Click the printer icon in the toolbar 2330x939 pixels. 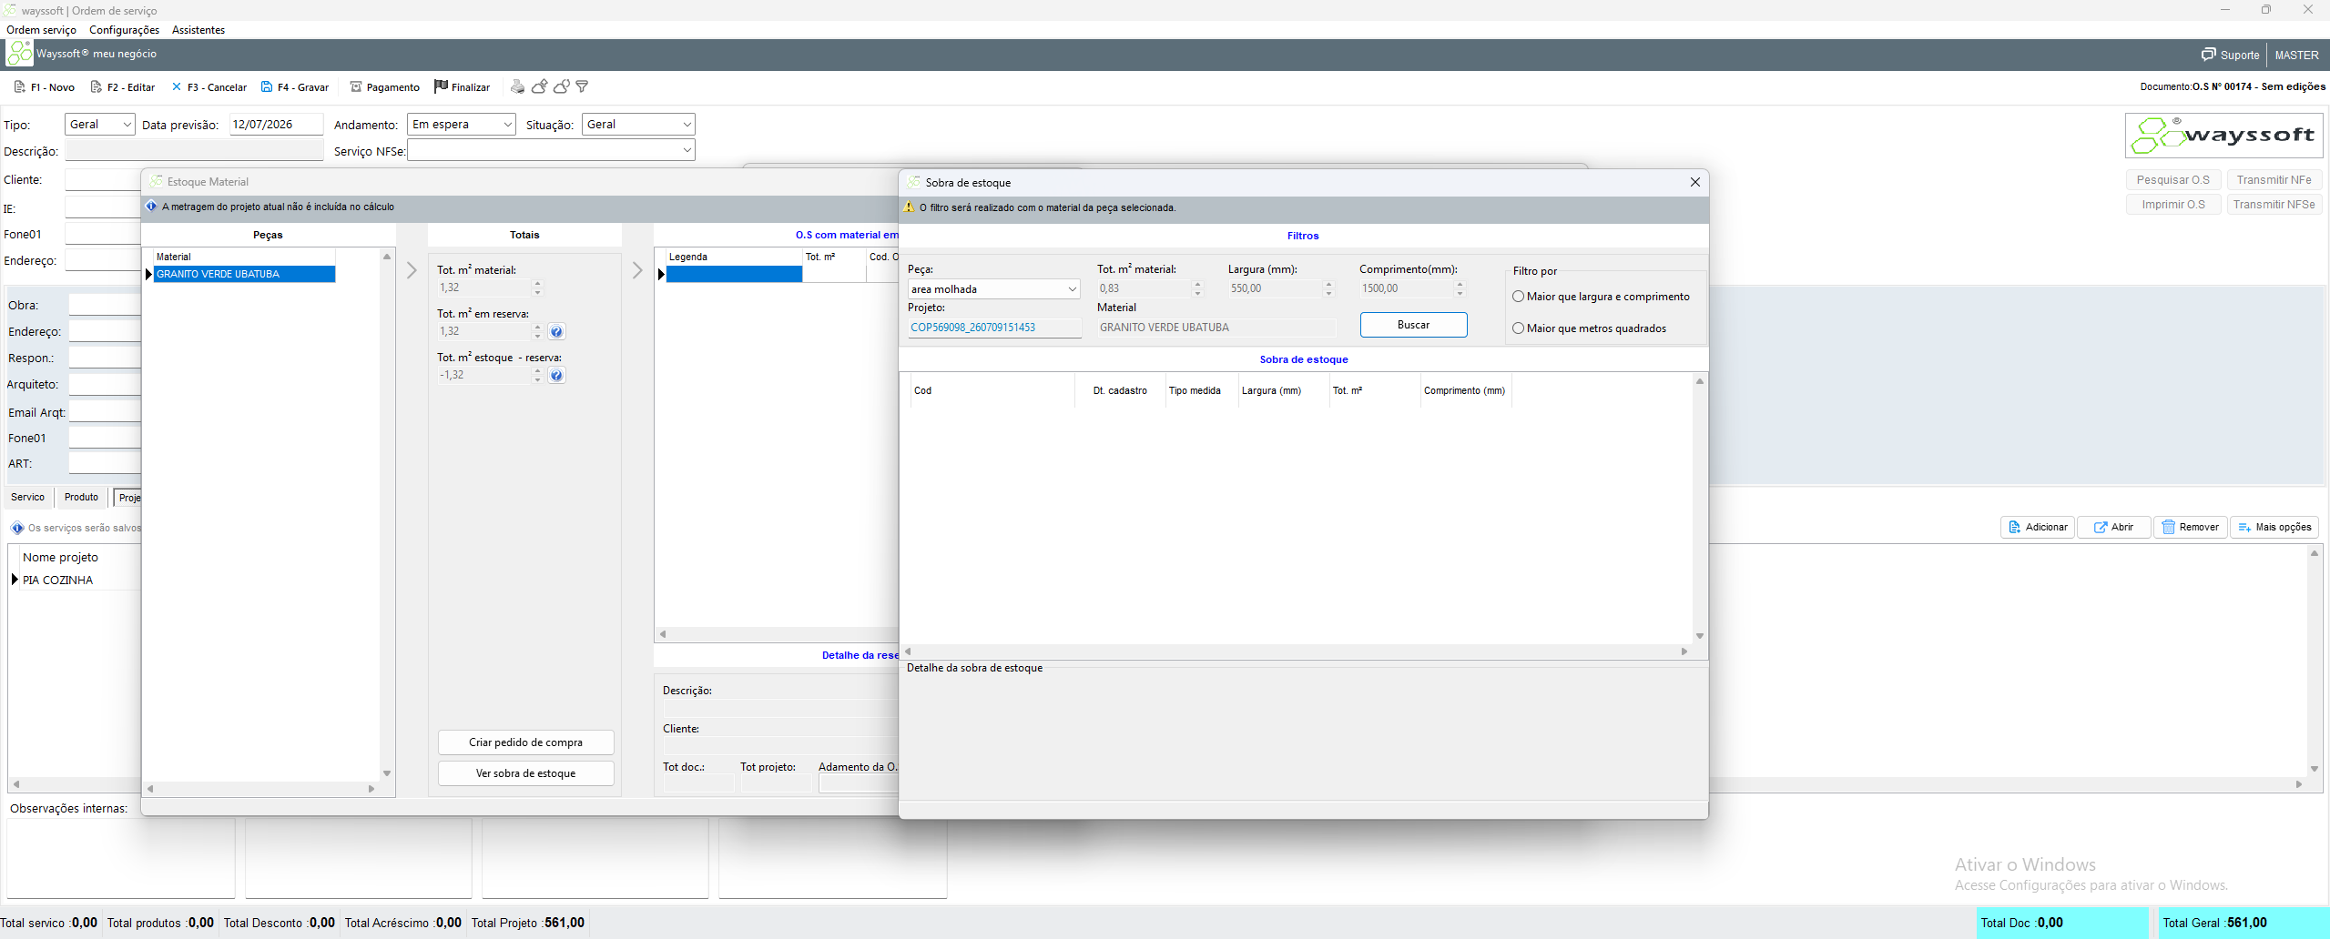tap(517, 86)
